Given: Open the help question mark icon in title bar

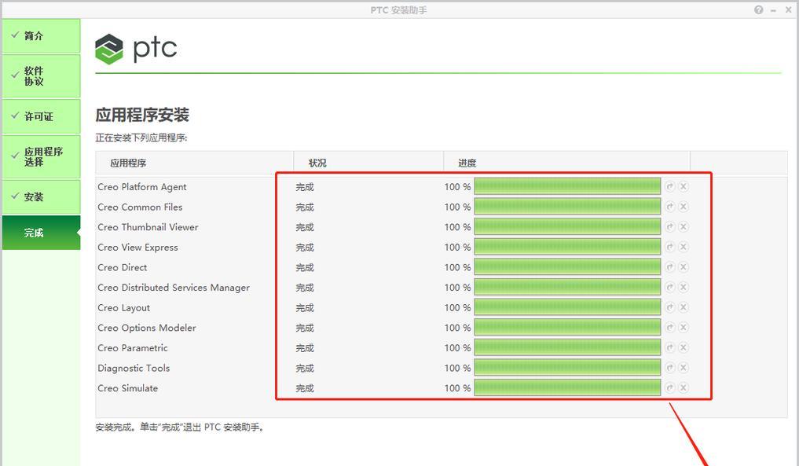Looking at the screenshot, I should [x=759, y=9].
